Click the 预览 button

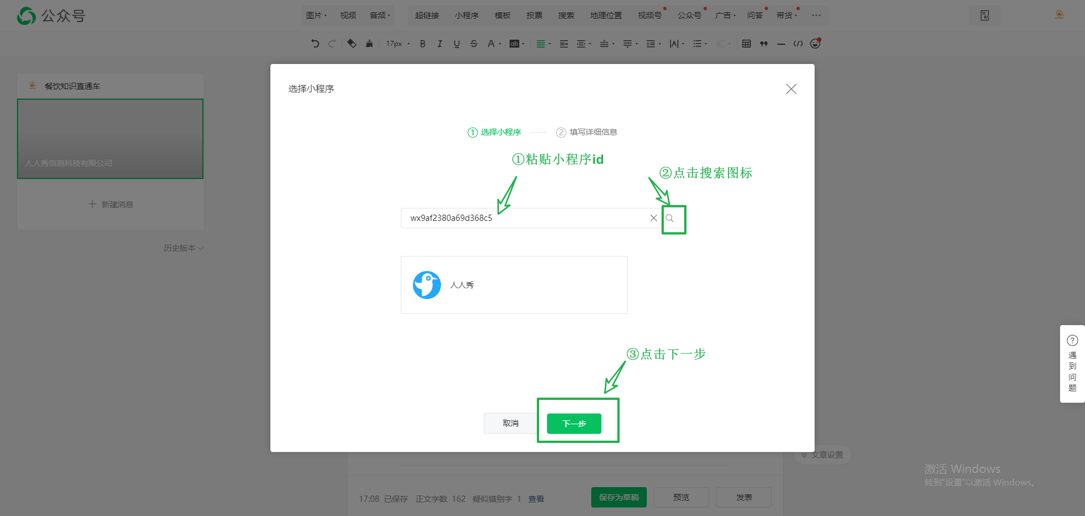681,497
